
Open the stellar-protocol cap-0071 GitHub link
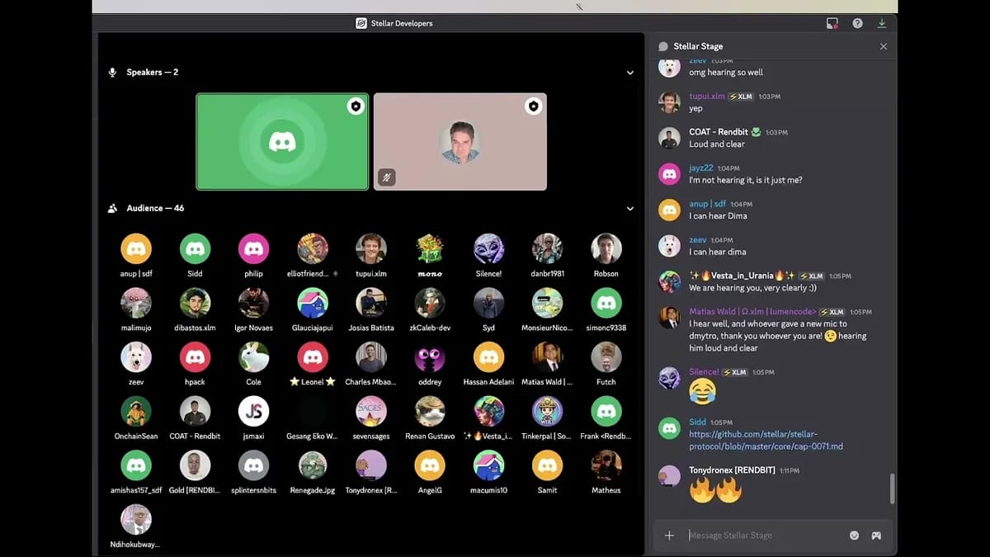(x=766, y=440)
